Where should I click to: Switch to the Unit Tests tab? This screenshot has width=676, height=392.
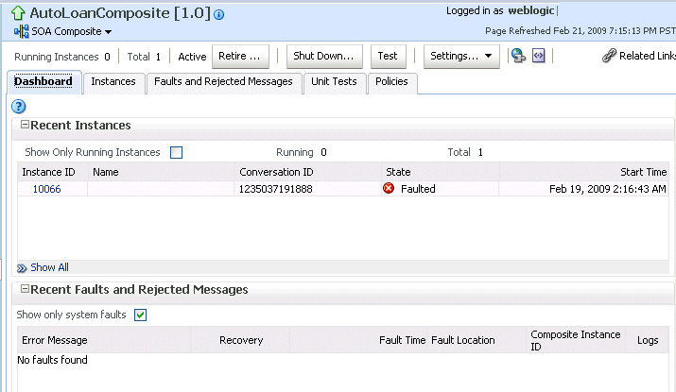(x=334, y=81)
